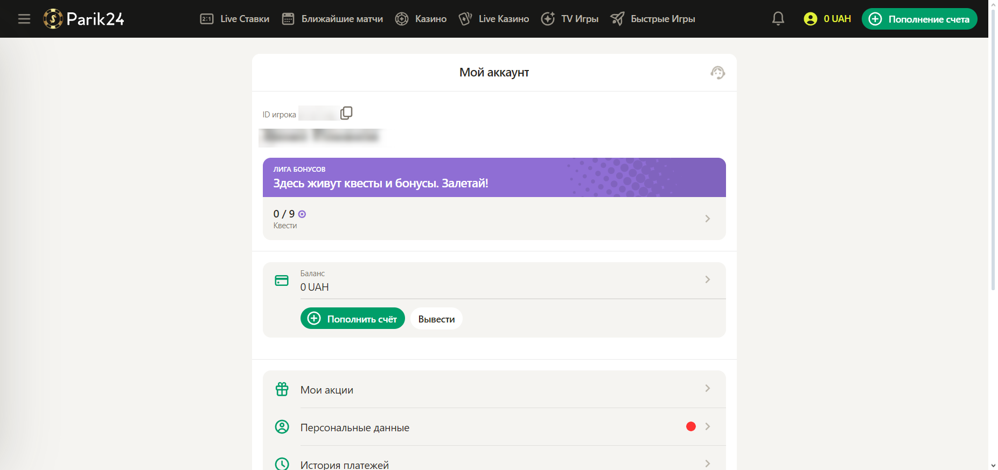Click the Parik24 logo
Image resolution: width=998 pixels, height=470 pixels.
pyautogui.click(x=83, y=19)
